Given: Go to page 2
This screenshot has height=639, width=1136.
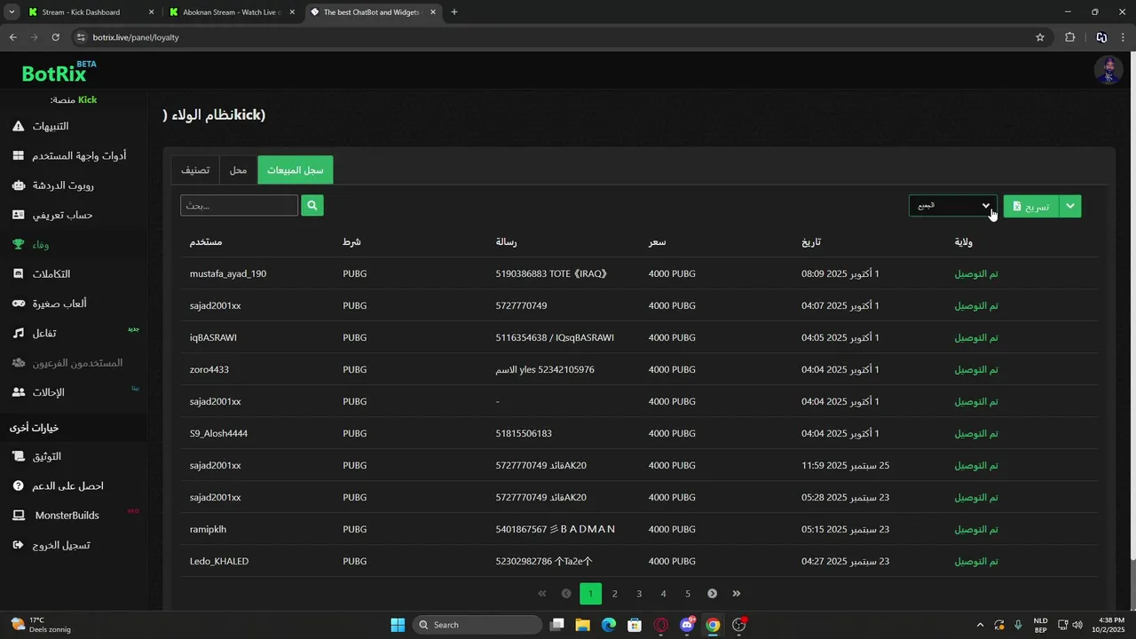Looking at the screenshot, I should [x=614, y=594].
